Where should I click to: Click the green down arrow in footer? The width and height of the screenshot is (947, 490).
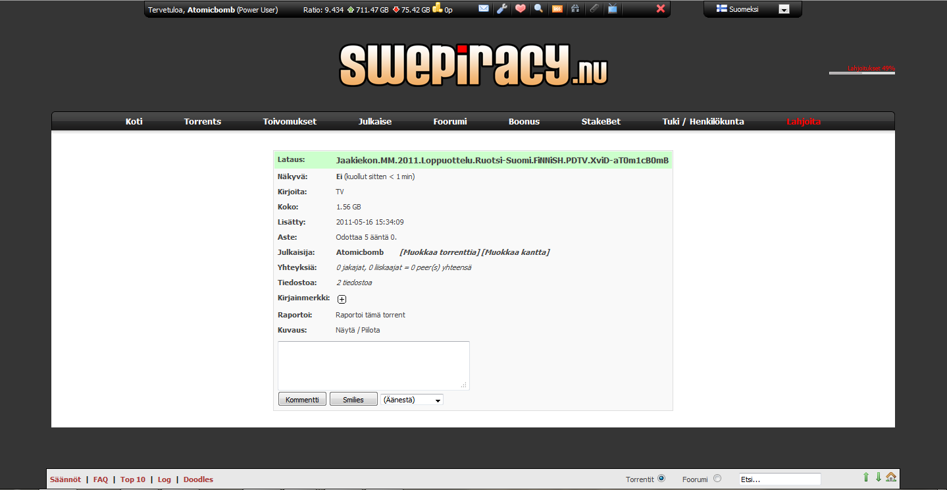(x=878, y=477)
